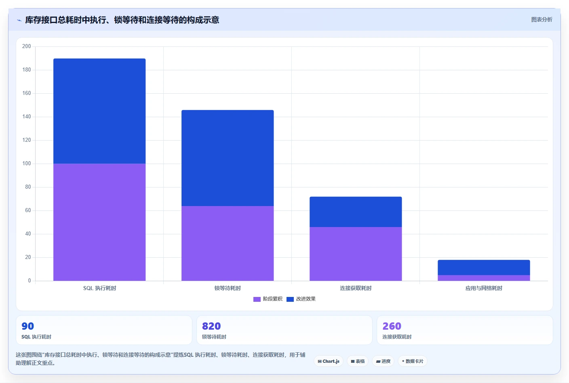Click the y-axis value 0
Viewport: 569px width, 383px height.
[x=30, y=281]
